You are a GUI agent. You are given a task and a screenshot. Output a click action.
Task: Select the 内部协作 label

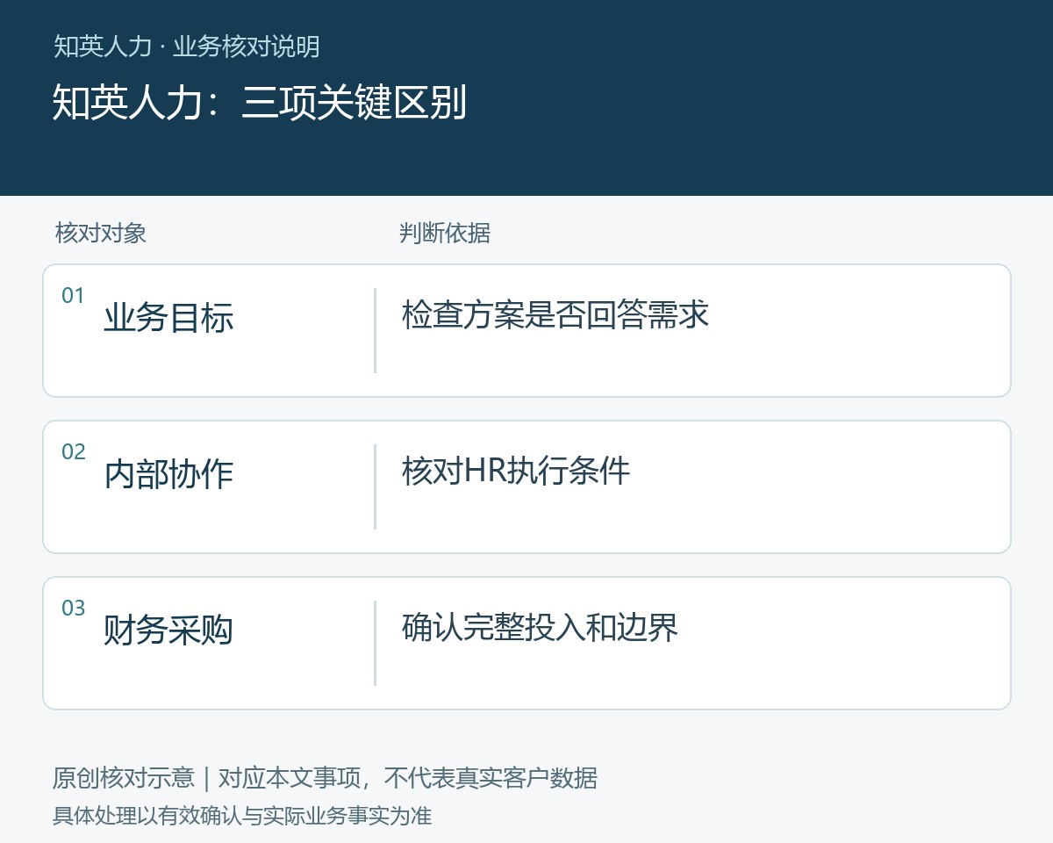point(168,474)
